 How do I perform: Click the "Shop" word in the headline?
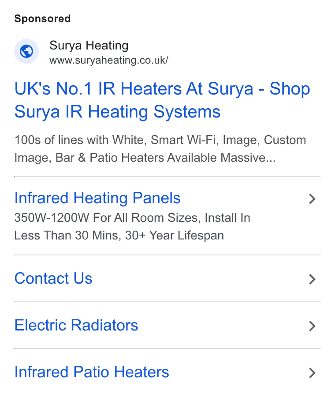tap(290, 89)
